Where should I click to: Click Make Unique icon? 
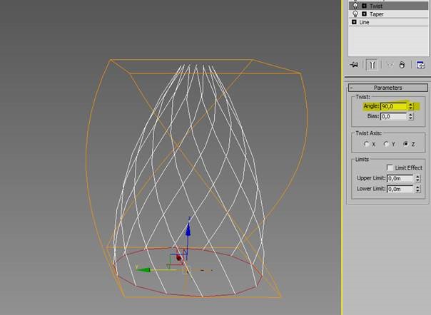click(x=390, y=65)
